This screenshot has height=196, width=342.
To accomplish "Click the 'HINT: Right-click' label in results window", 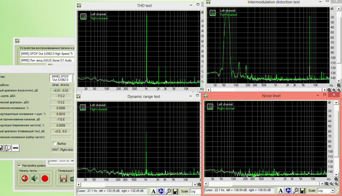I will 62,150.
